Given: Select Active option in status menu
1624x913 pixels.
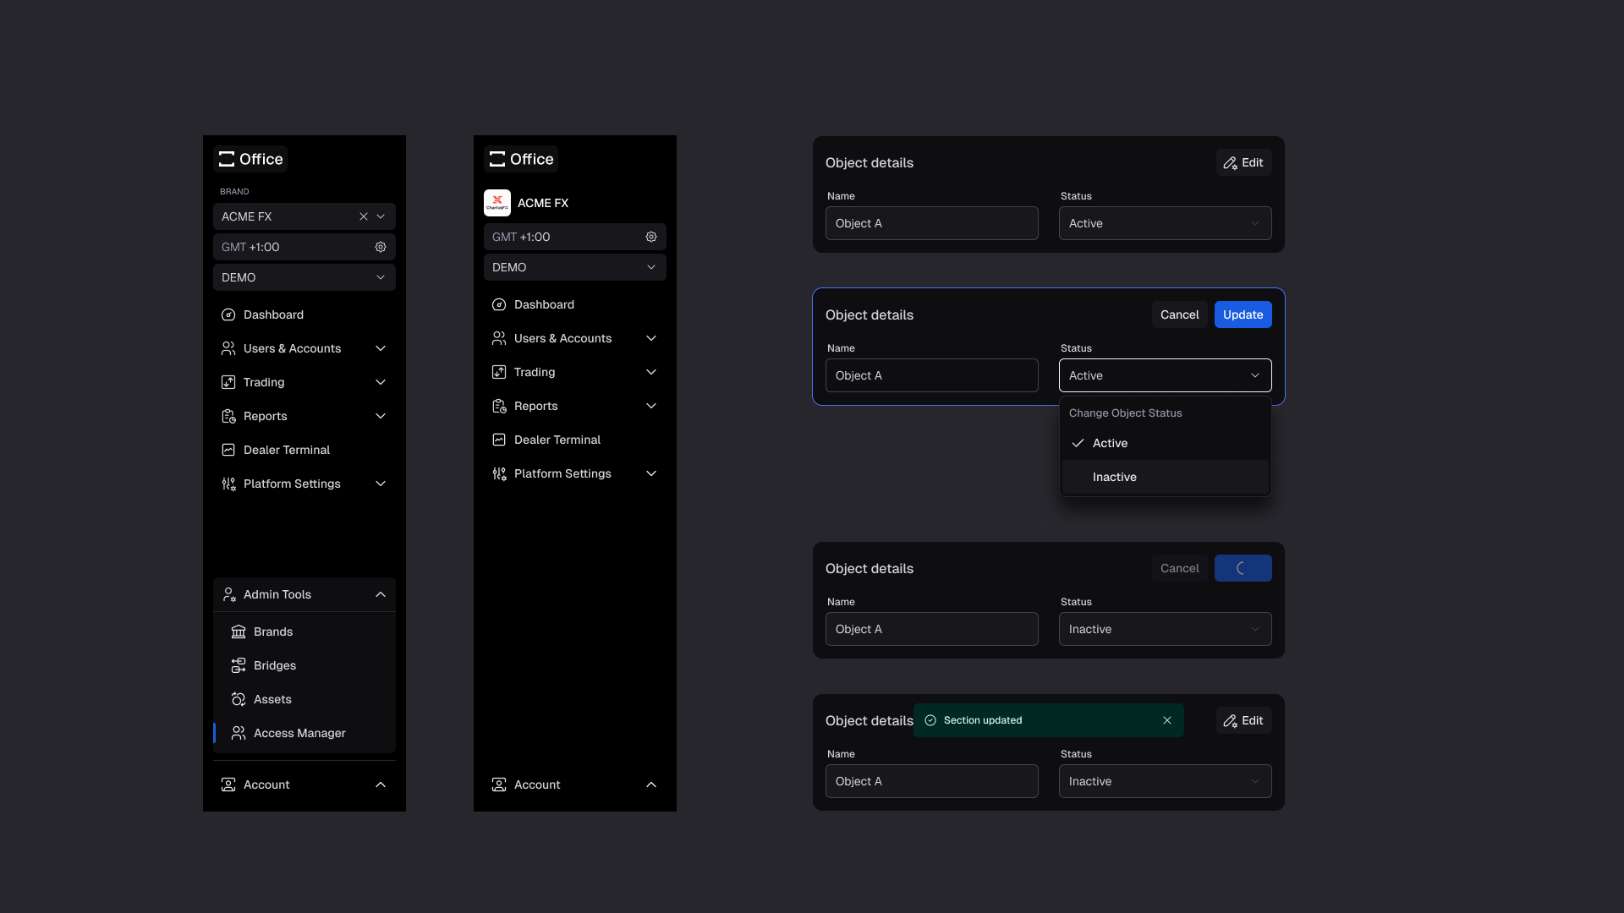Looking at the screenshot, I should click(x=1166, y=443).
